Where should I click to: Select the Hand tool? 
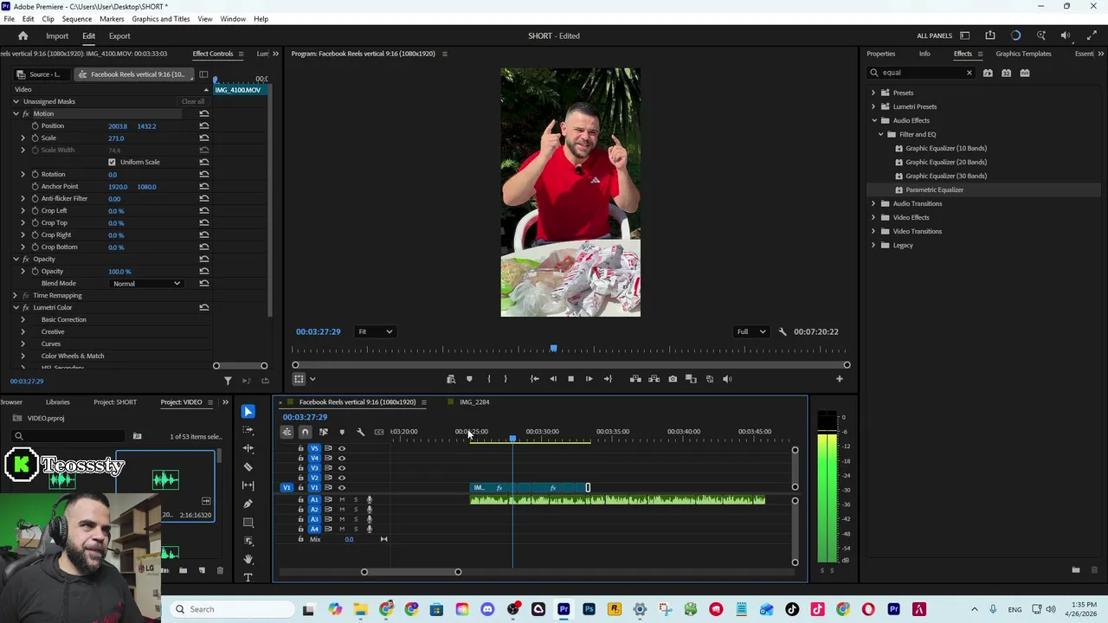[248, 559]
